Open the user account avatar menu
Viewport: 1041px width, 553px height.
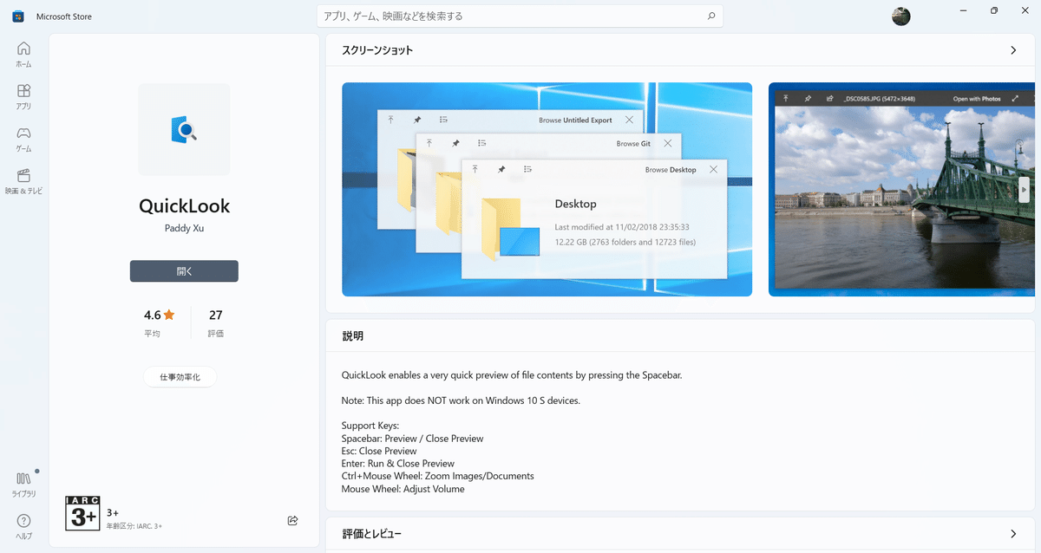tap(901, 16)
